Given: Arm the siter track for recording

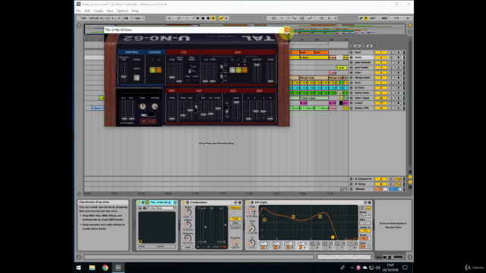Looking at the screenshot, I should [x=399, y=73].
